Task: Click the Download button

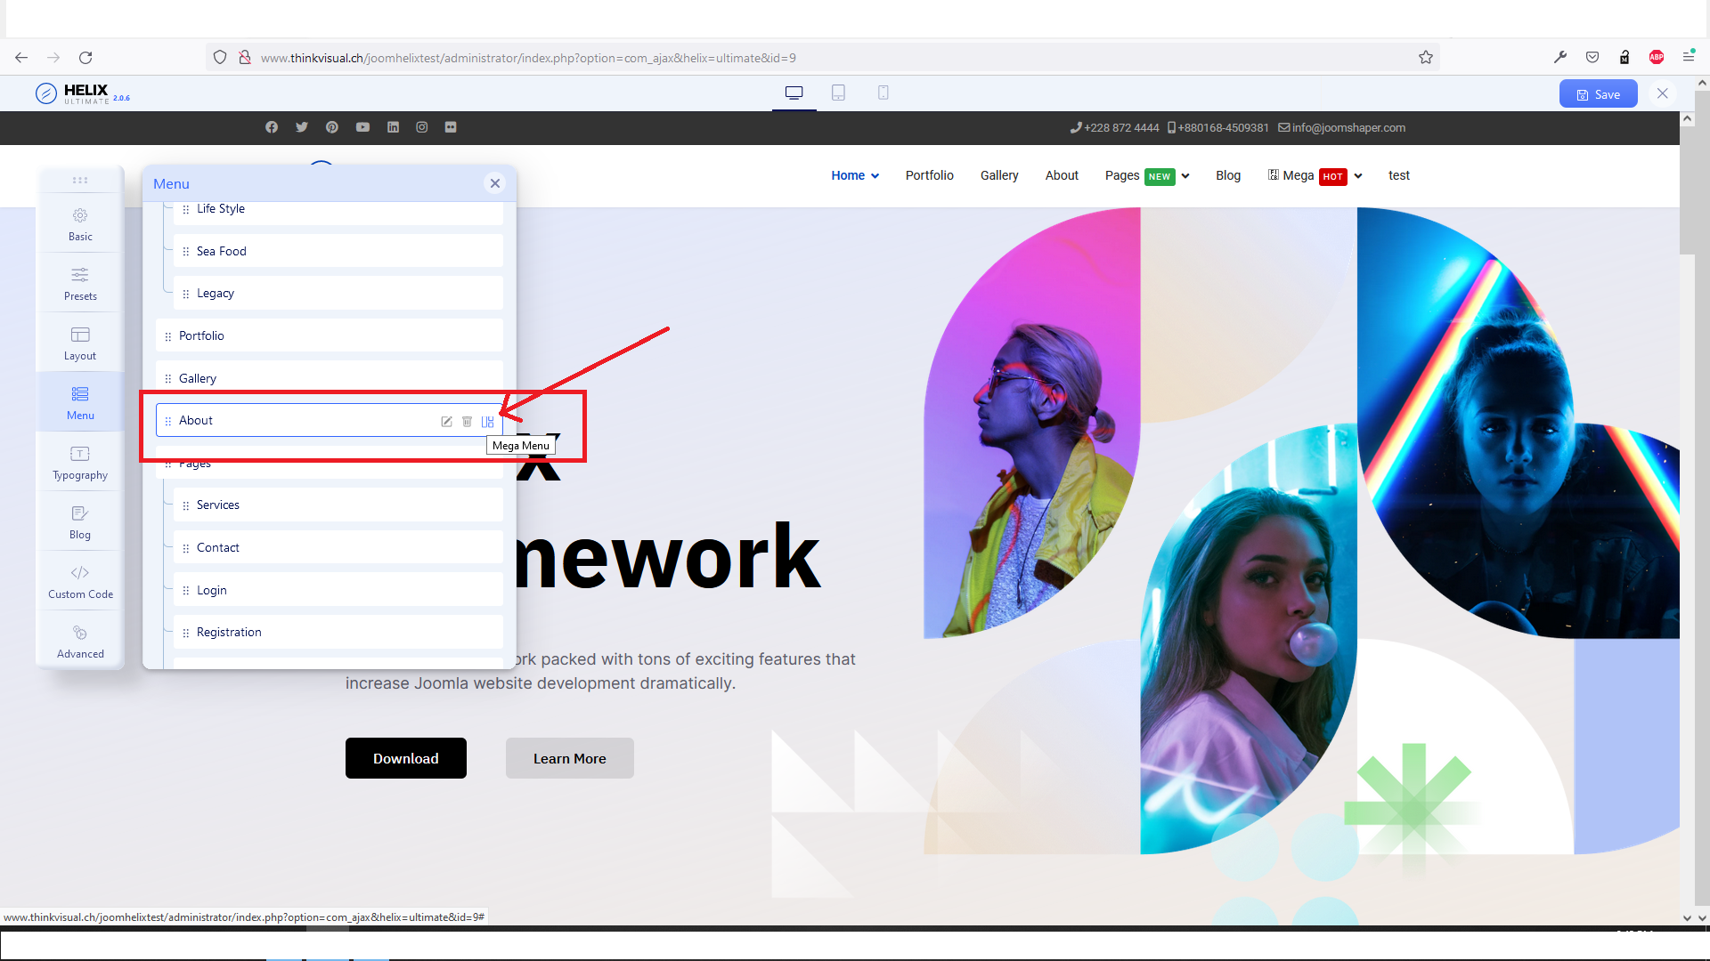Action: (405, 758)
